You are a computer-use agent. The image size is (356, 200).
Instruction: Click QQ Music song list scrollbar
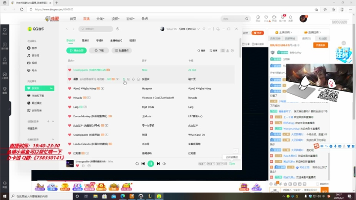tap(240, 48)
